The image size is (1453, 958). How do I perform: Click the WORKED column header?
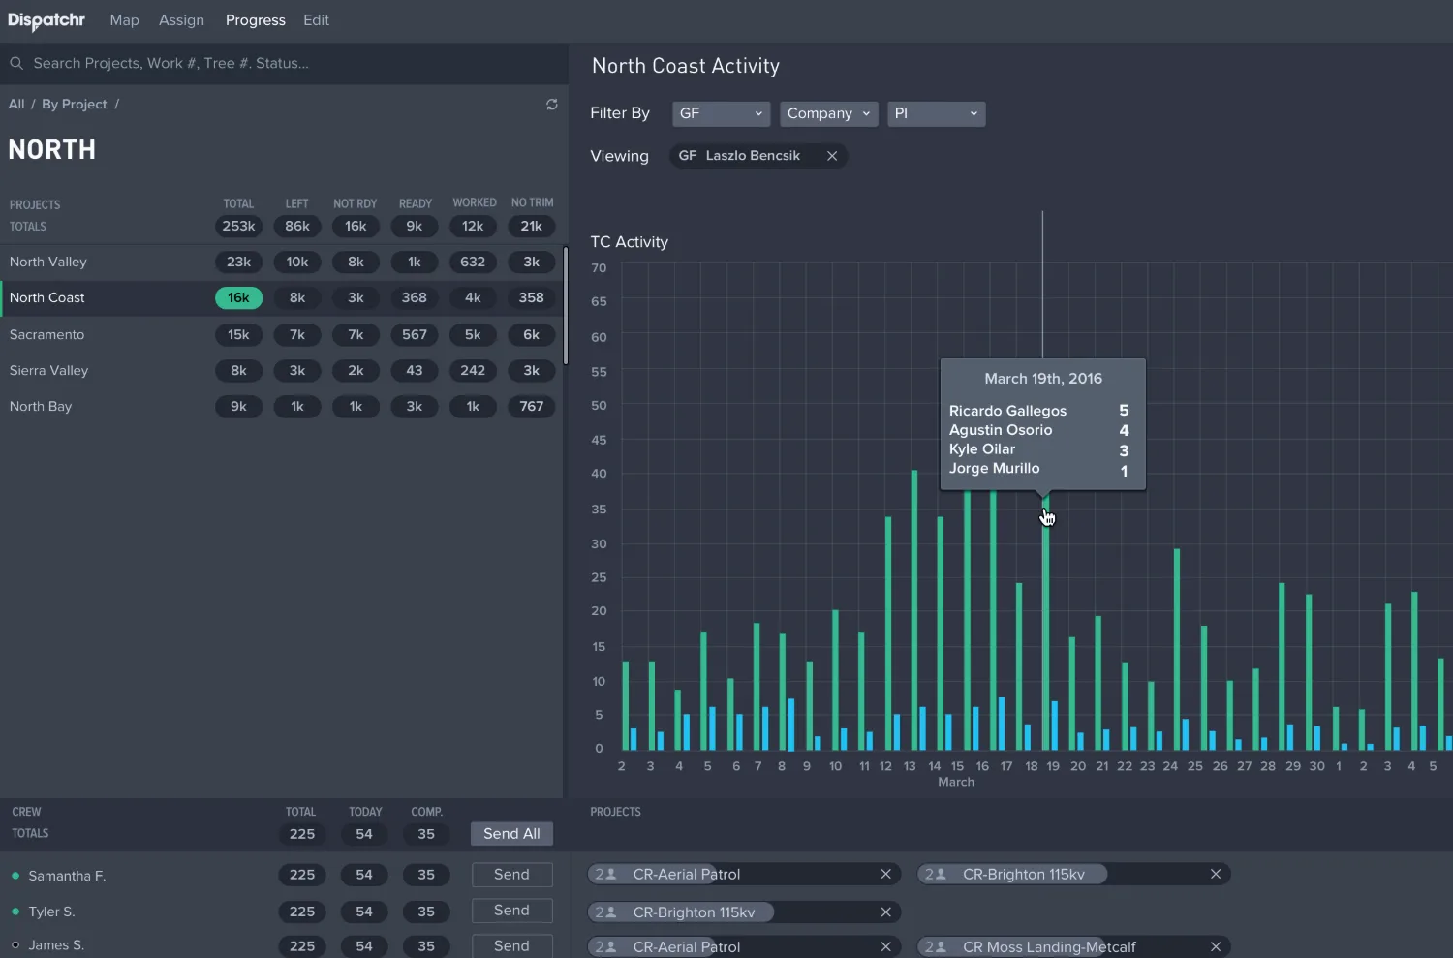coord(475,202)
